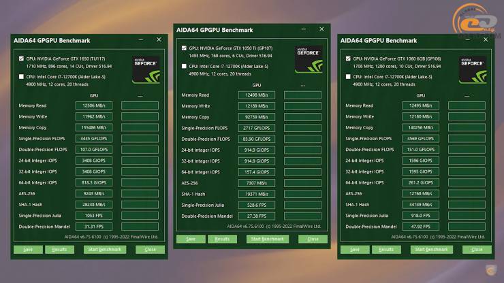Select Memory Read value 12498 MB/s

(257, 95)
